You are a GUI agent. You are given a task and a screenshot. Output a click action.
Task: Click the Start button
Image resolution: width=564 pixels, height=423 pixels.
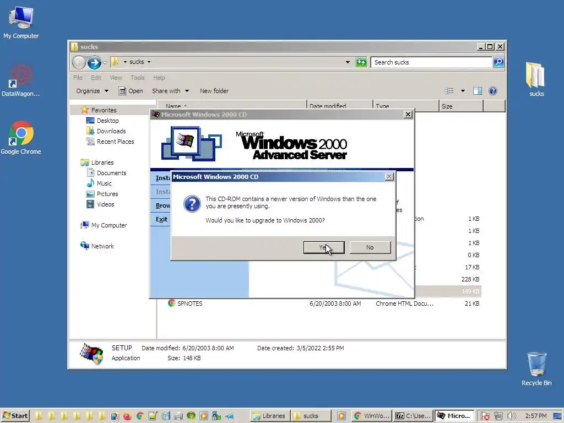[x=15, y=416]
